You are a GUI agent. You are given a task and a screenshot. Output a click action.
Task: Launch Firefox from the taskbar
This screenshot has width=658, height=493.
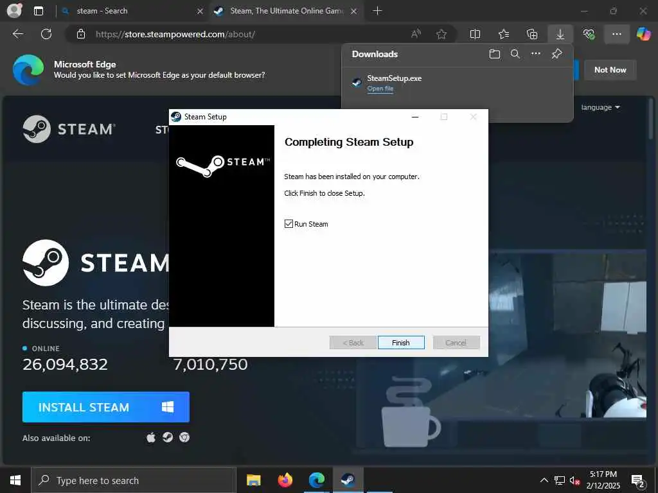[x=285, y=480]
